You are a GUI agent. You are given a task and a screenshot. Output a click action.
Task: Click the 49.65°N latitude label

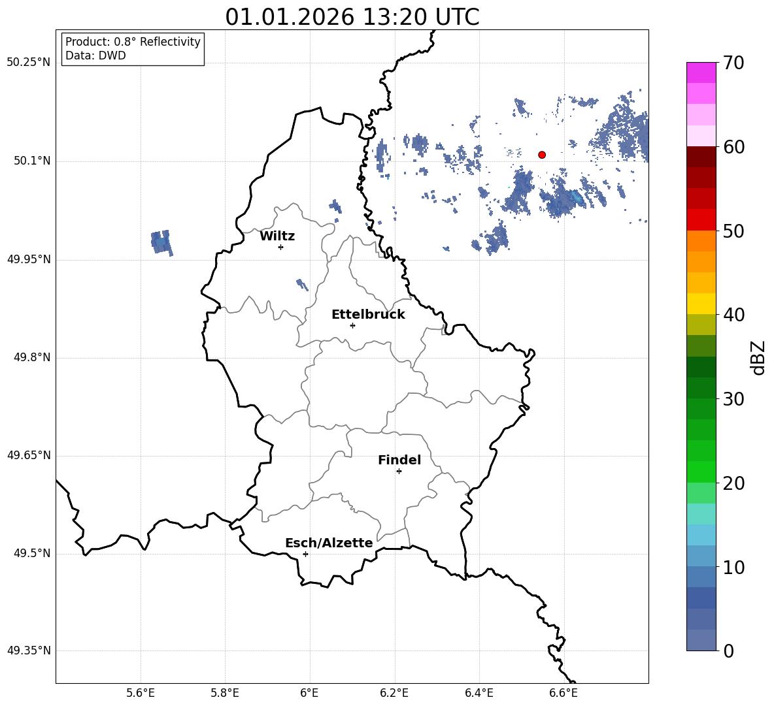[29, 455]
